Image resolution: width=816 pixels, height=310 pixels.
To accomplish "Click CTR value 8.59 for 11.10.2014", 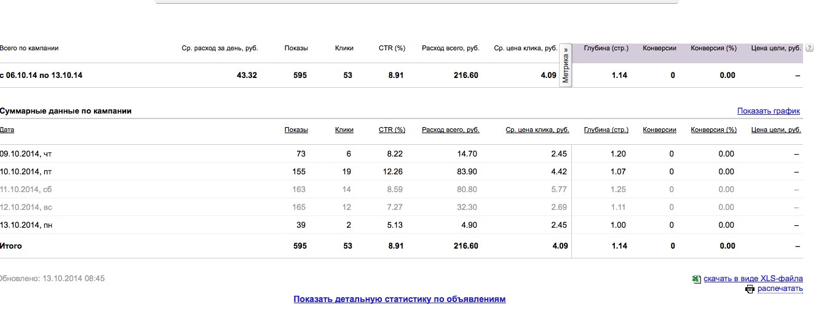I will click(x=394, y=190).
